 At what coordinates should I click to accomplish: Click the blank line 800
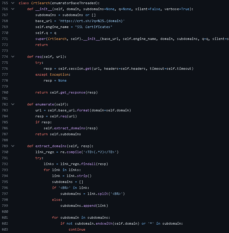point(89,212)
